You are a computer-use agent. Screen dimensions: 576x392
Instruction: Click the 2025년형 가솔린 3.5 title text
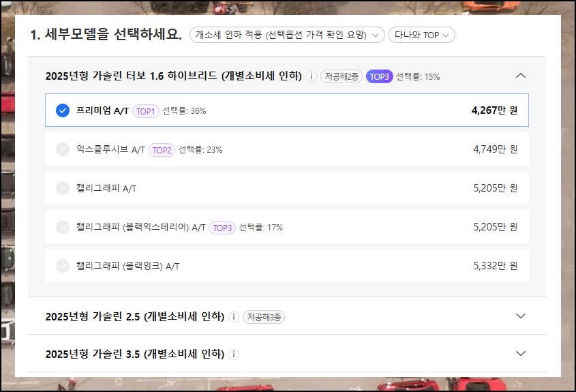[x=135, y=354]
